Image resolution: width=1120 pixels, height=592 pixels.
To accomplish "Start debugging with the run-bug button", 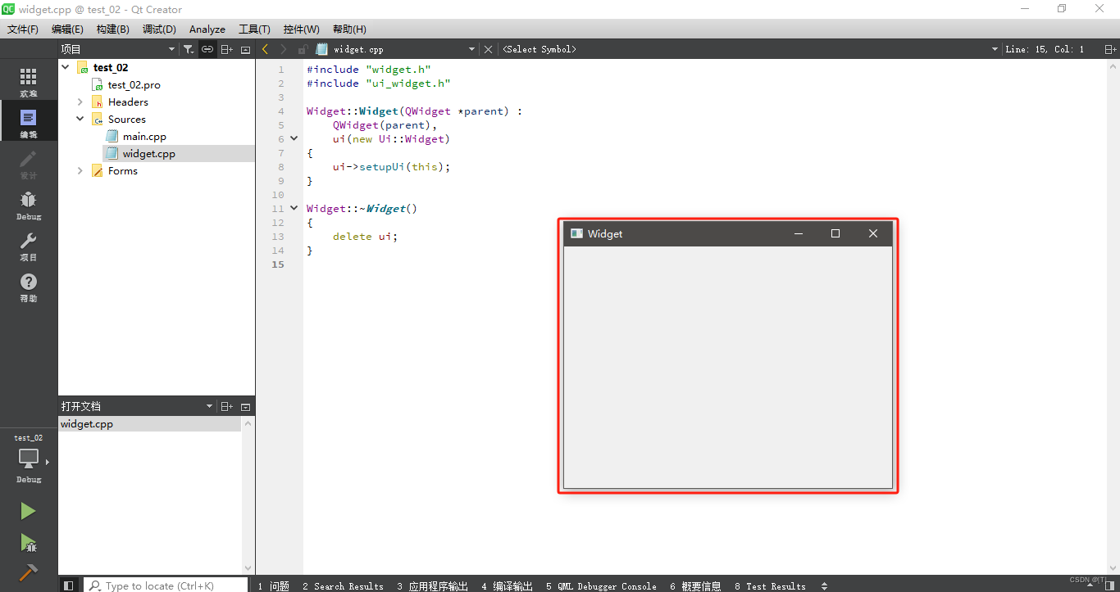I will (28, 542).
